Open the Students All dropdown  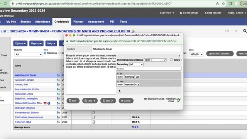pos(28,54)
